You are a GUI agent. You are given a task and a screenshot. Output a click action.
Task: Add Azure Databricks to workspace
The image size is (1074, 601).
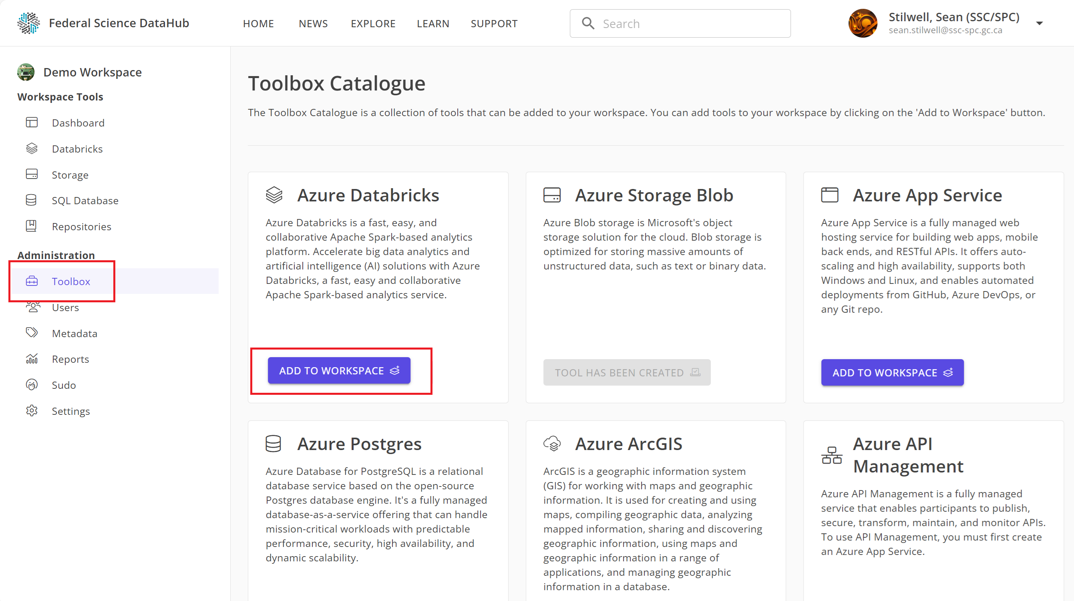pyautogui.click(x=339, y=370)
